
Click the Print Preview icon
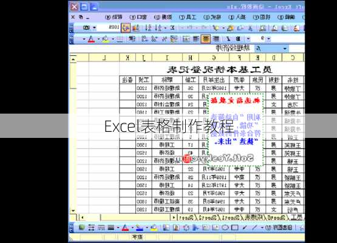point(274,28)
